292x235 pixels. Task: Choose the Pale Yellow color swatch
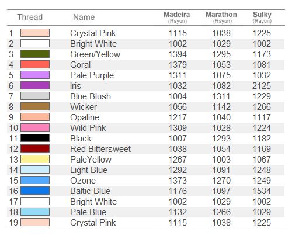click(35, 159)
